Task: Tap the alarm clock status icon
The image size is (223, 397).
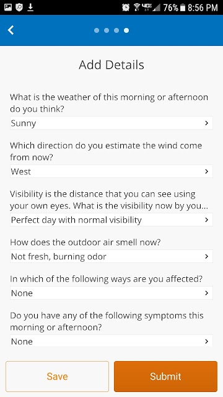Action: click(126, 7)
